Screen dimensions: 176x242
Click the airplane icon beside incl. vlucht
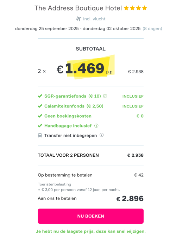(78, 19)
